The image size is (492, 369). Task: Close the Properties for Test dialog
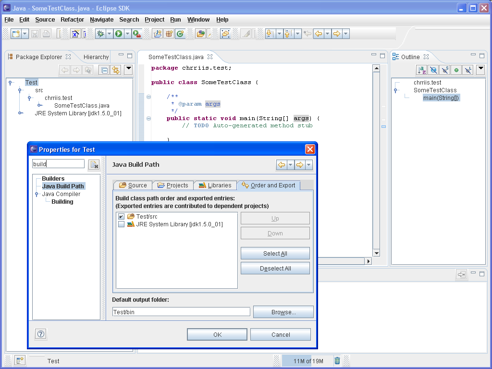pos(310,149)
